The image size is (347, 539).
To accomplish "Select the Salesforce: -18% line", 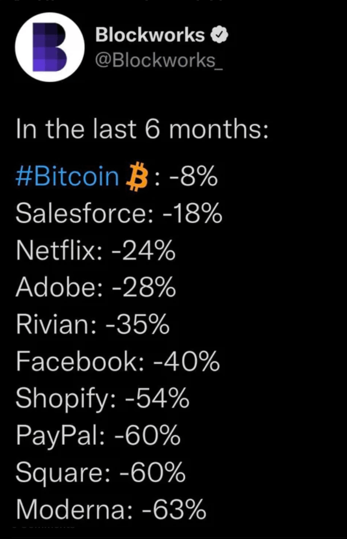I will pos(119,214).
